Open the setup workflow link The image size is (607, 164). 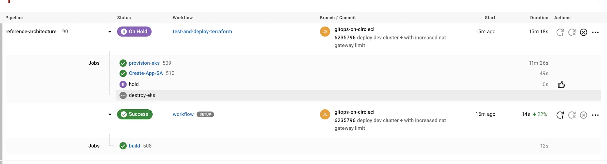[x=183, y=114]
